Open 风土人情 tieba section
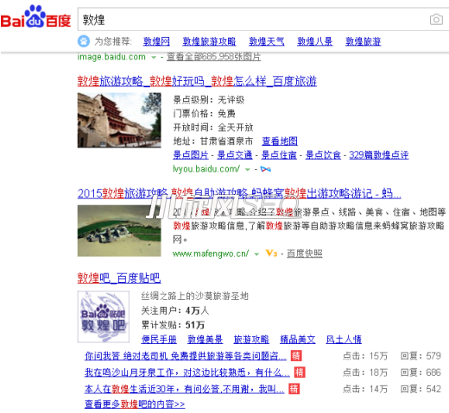The image size is (449, 413). tap(344, 340)
